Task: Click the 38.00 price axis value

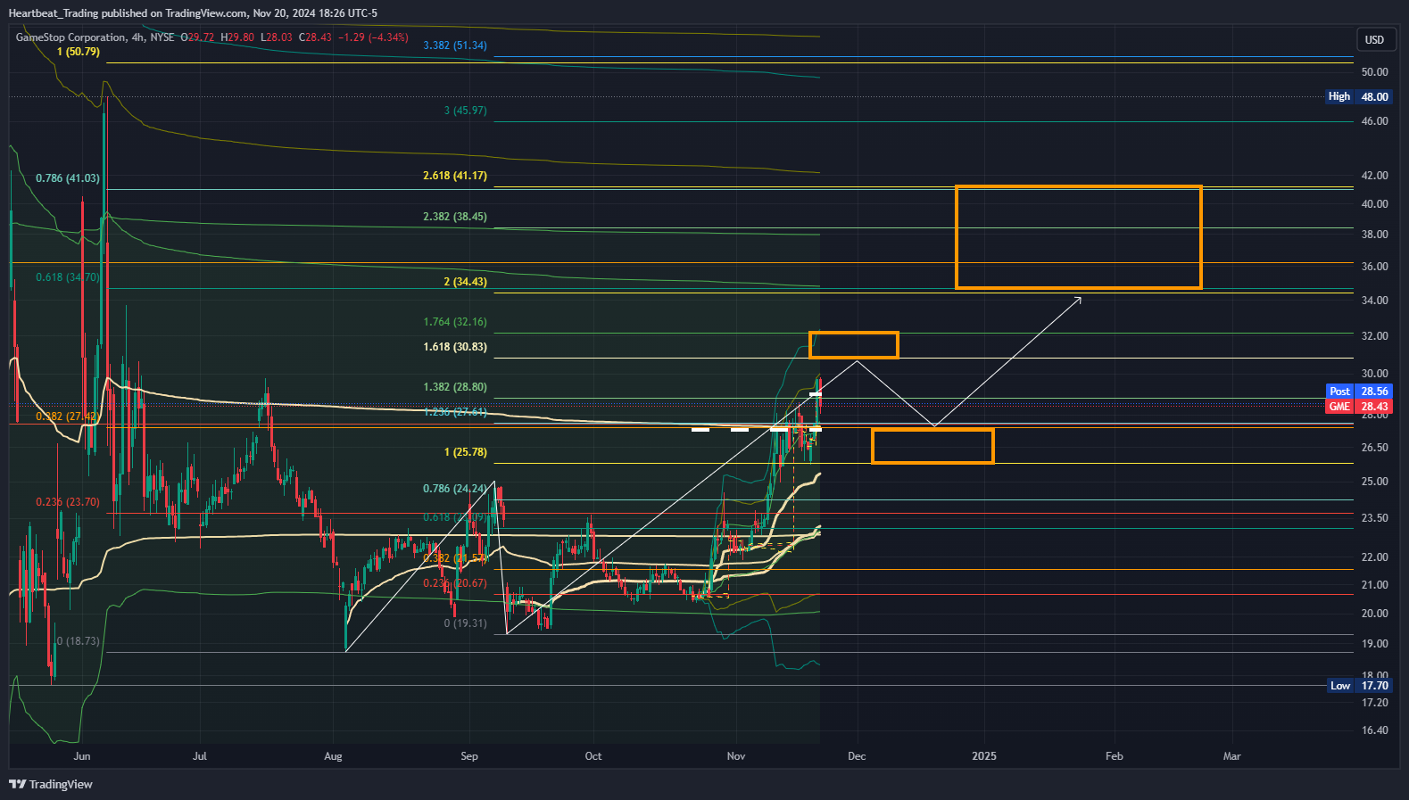Action: [1374, 235]
